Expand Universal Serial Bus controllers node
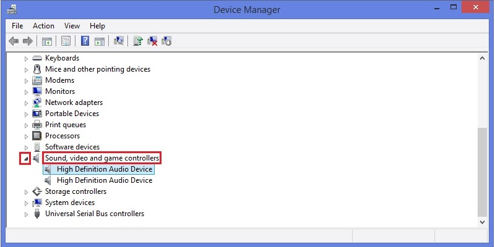 tap(26, 214)
